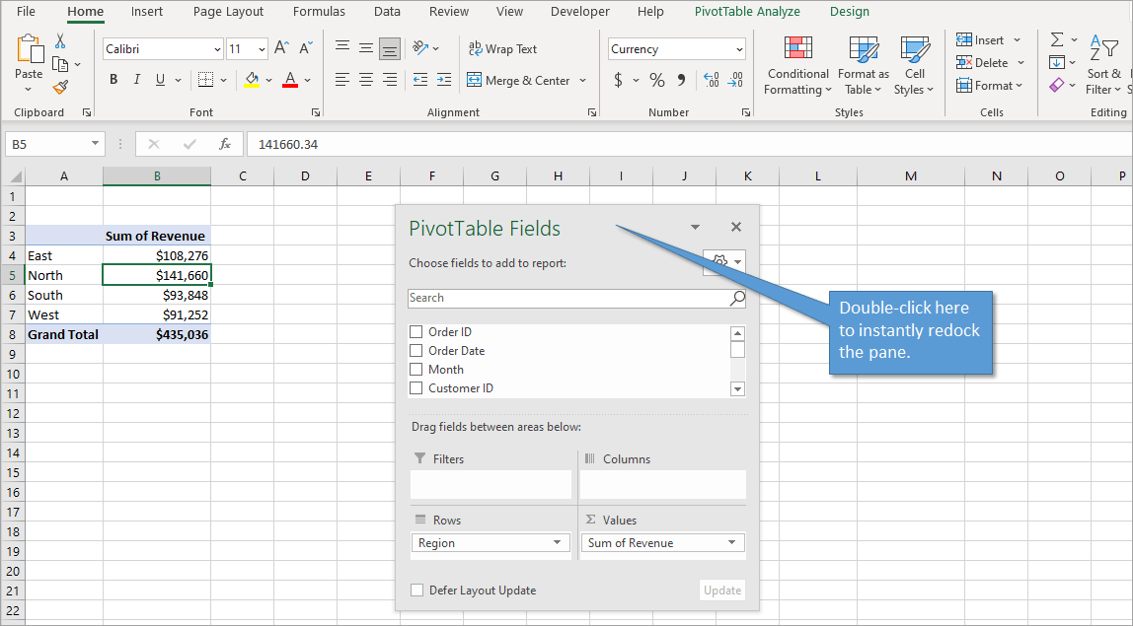Screen dimensions: 1133x626
Task: Close the PivotTable Fields pane
Action: click(736, 228)
